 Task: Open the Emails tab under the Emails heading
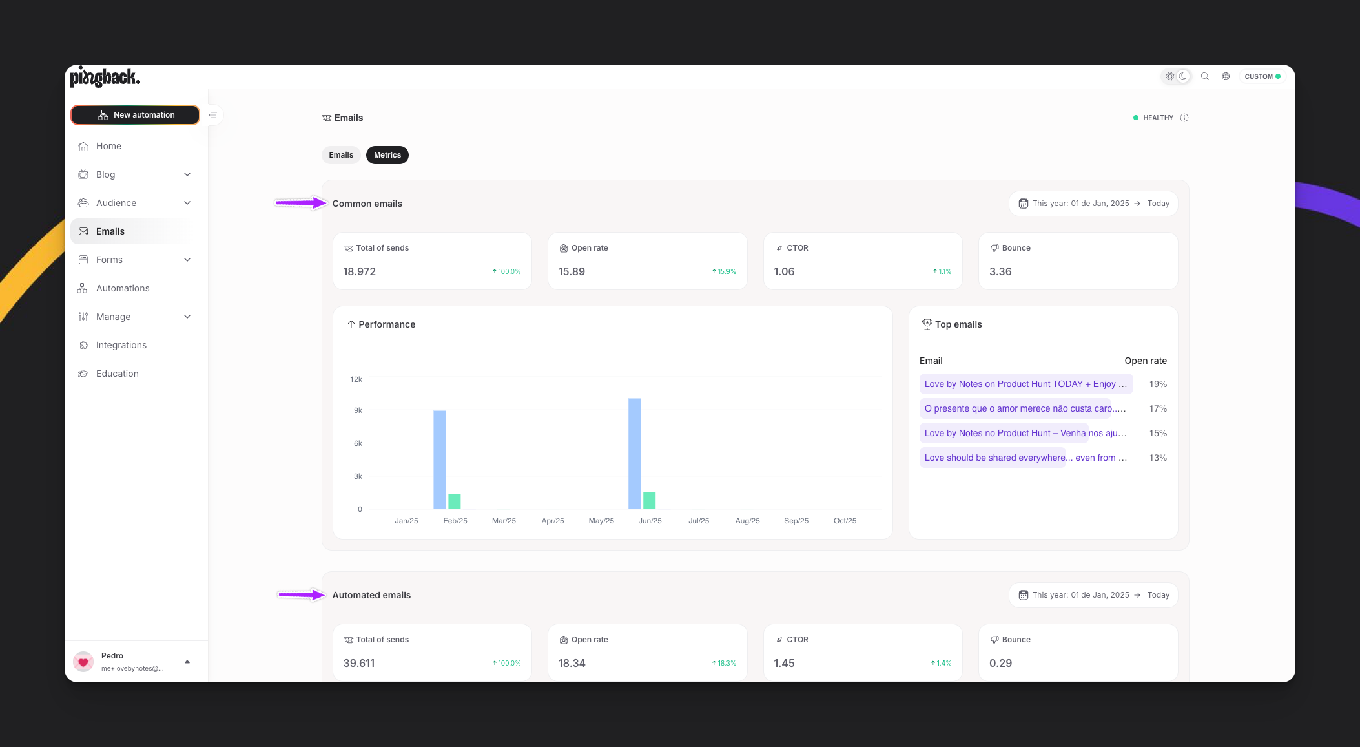[x=341, y=155]
